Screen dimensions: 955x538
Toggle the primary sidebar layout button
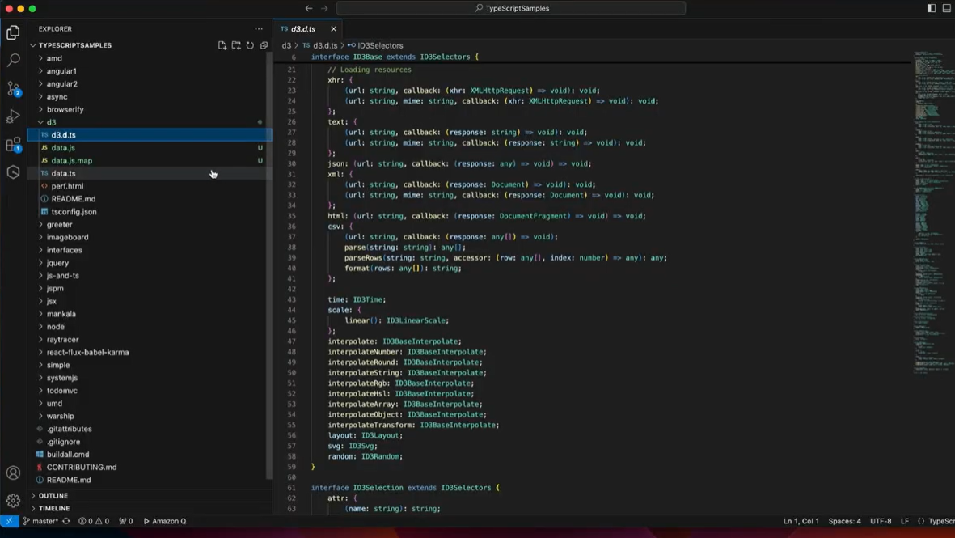932,8
